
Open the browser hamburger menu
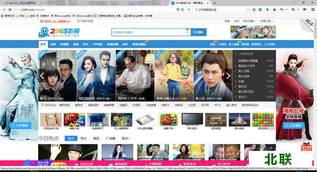[x=313, y=9]
